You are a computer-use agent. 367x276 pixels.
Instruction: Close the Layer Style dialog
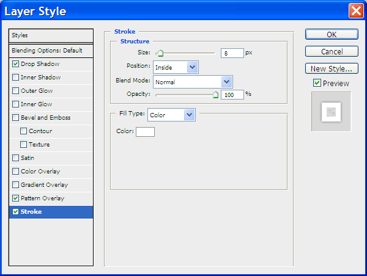pyautogui.click(x=356, y=11)
